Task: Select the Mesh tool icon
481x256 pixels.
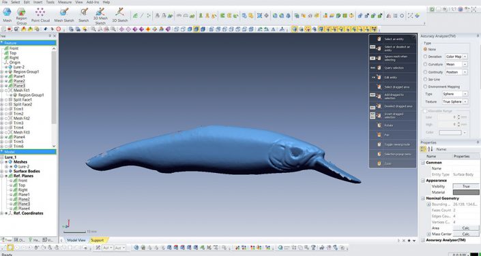Action: (7, 12)
